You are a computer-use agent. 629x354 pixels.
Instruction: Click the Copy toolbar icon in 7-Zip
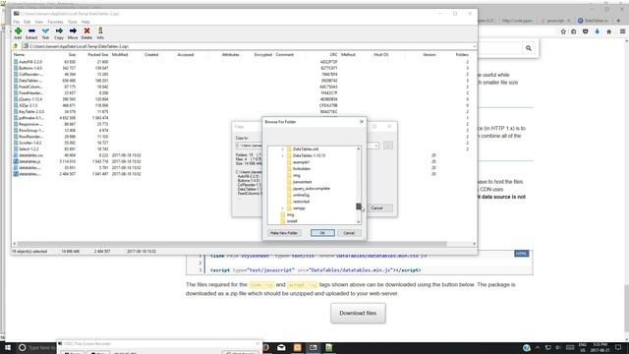pyautogui.click(x=59, y=30)
